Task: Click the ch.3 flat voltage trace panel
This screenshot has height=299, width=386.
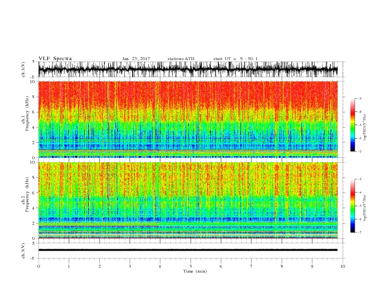Action: click(x=191, y=251)
